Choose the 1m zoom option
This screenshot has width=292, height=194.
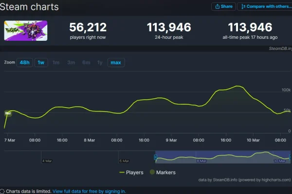(x=56, y=63)
